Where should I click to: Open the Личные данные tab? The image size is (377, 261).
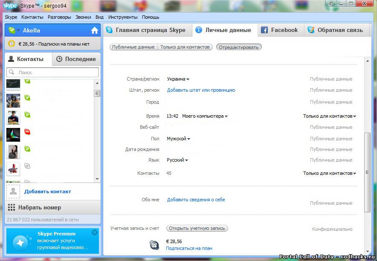coord(225,30)
